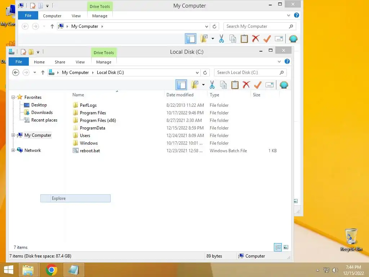Sort by Type column header

tap(214, 95)
